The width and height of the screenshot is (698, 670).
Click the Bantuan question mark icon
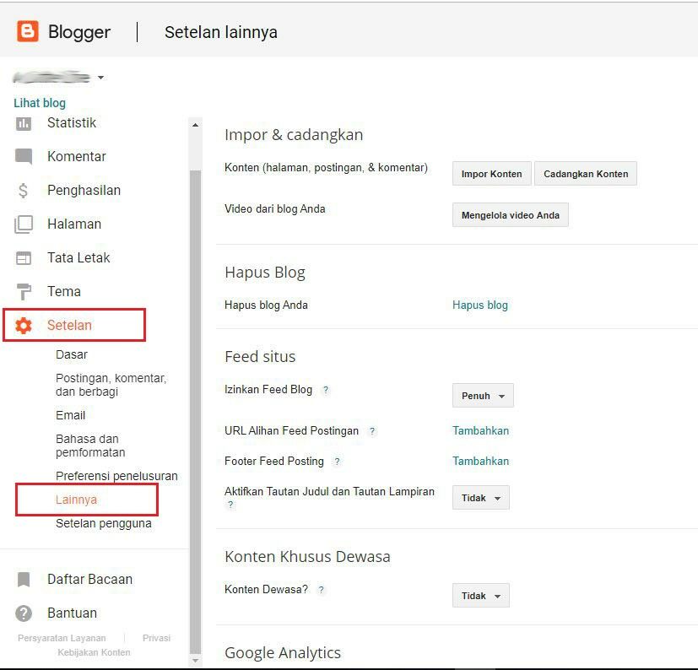coord(24,613)
